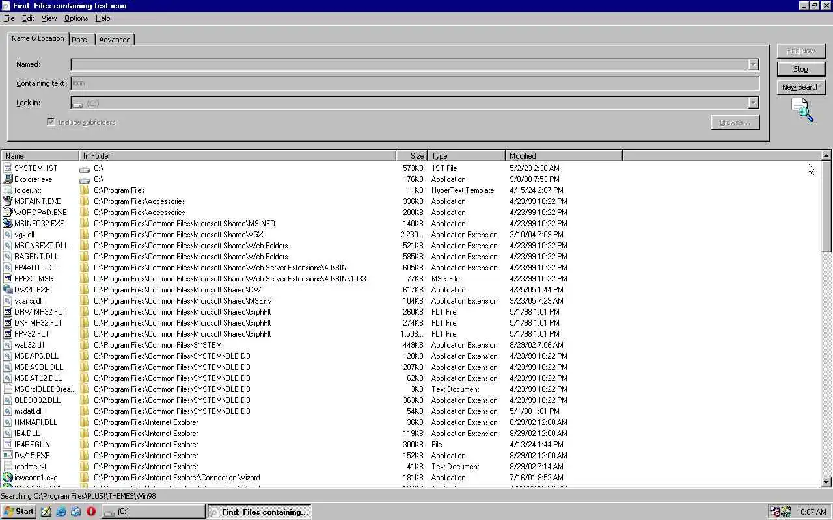The image size is (833, 520).
Task: Open the Named dropdown arrow
Action: pos(753,64)
